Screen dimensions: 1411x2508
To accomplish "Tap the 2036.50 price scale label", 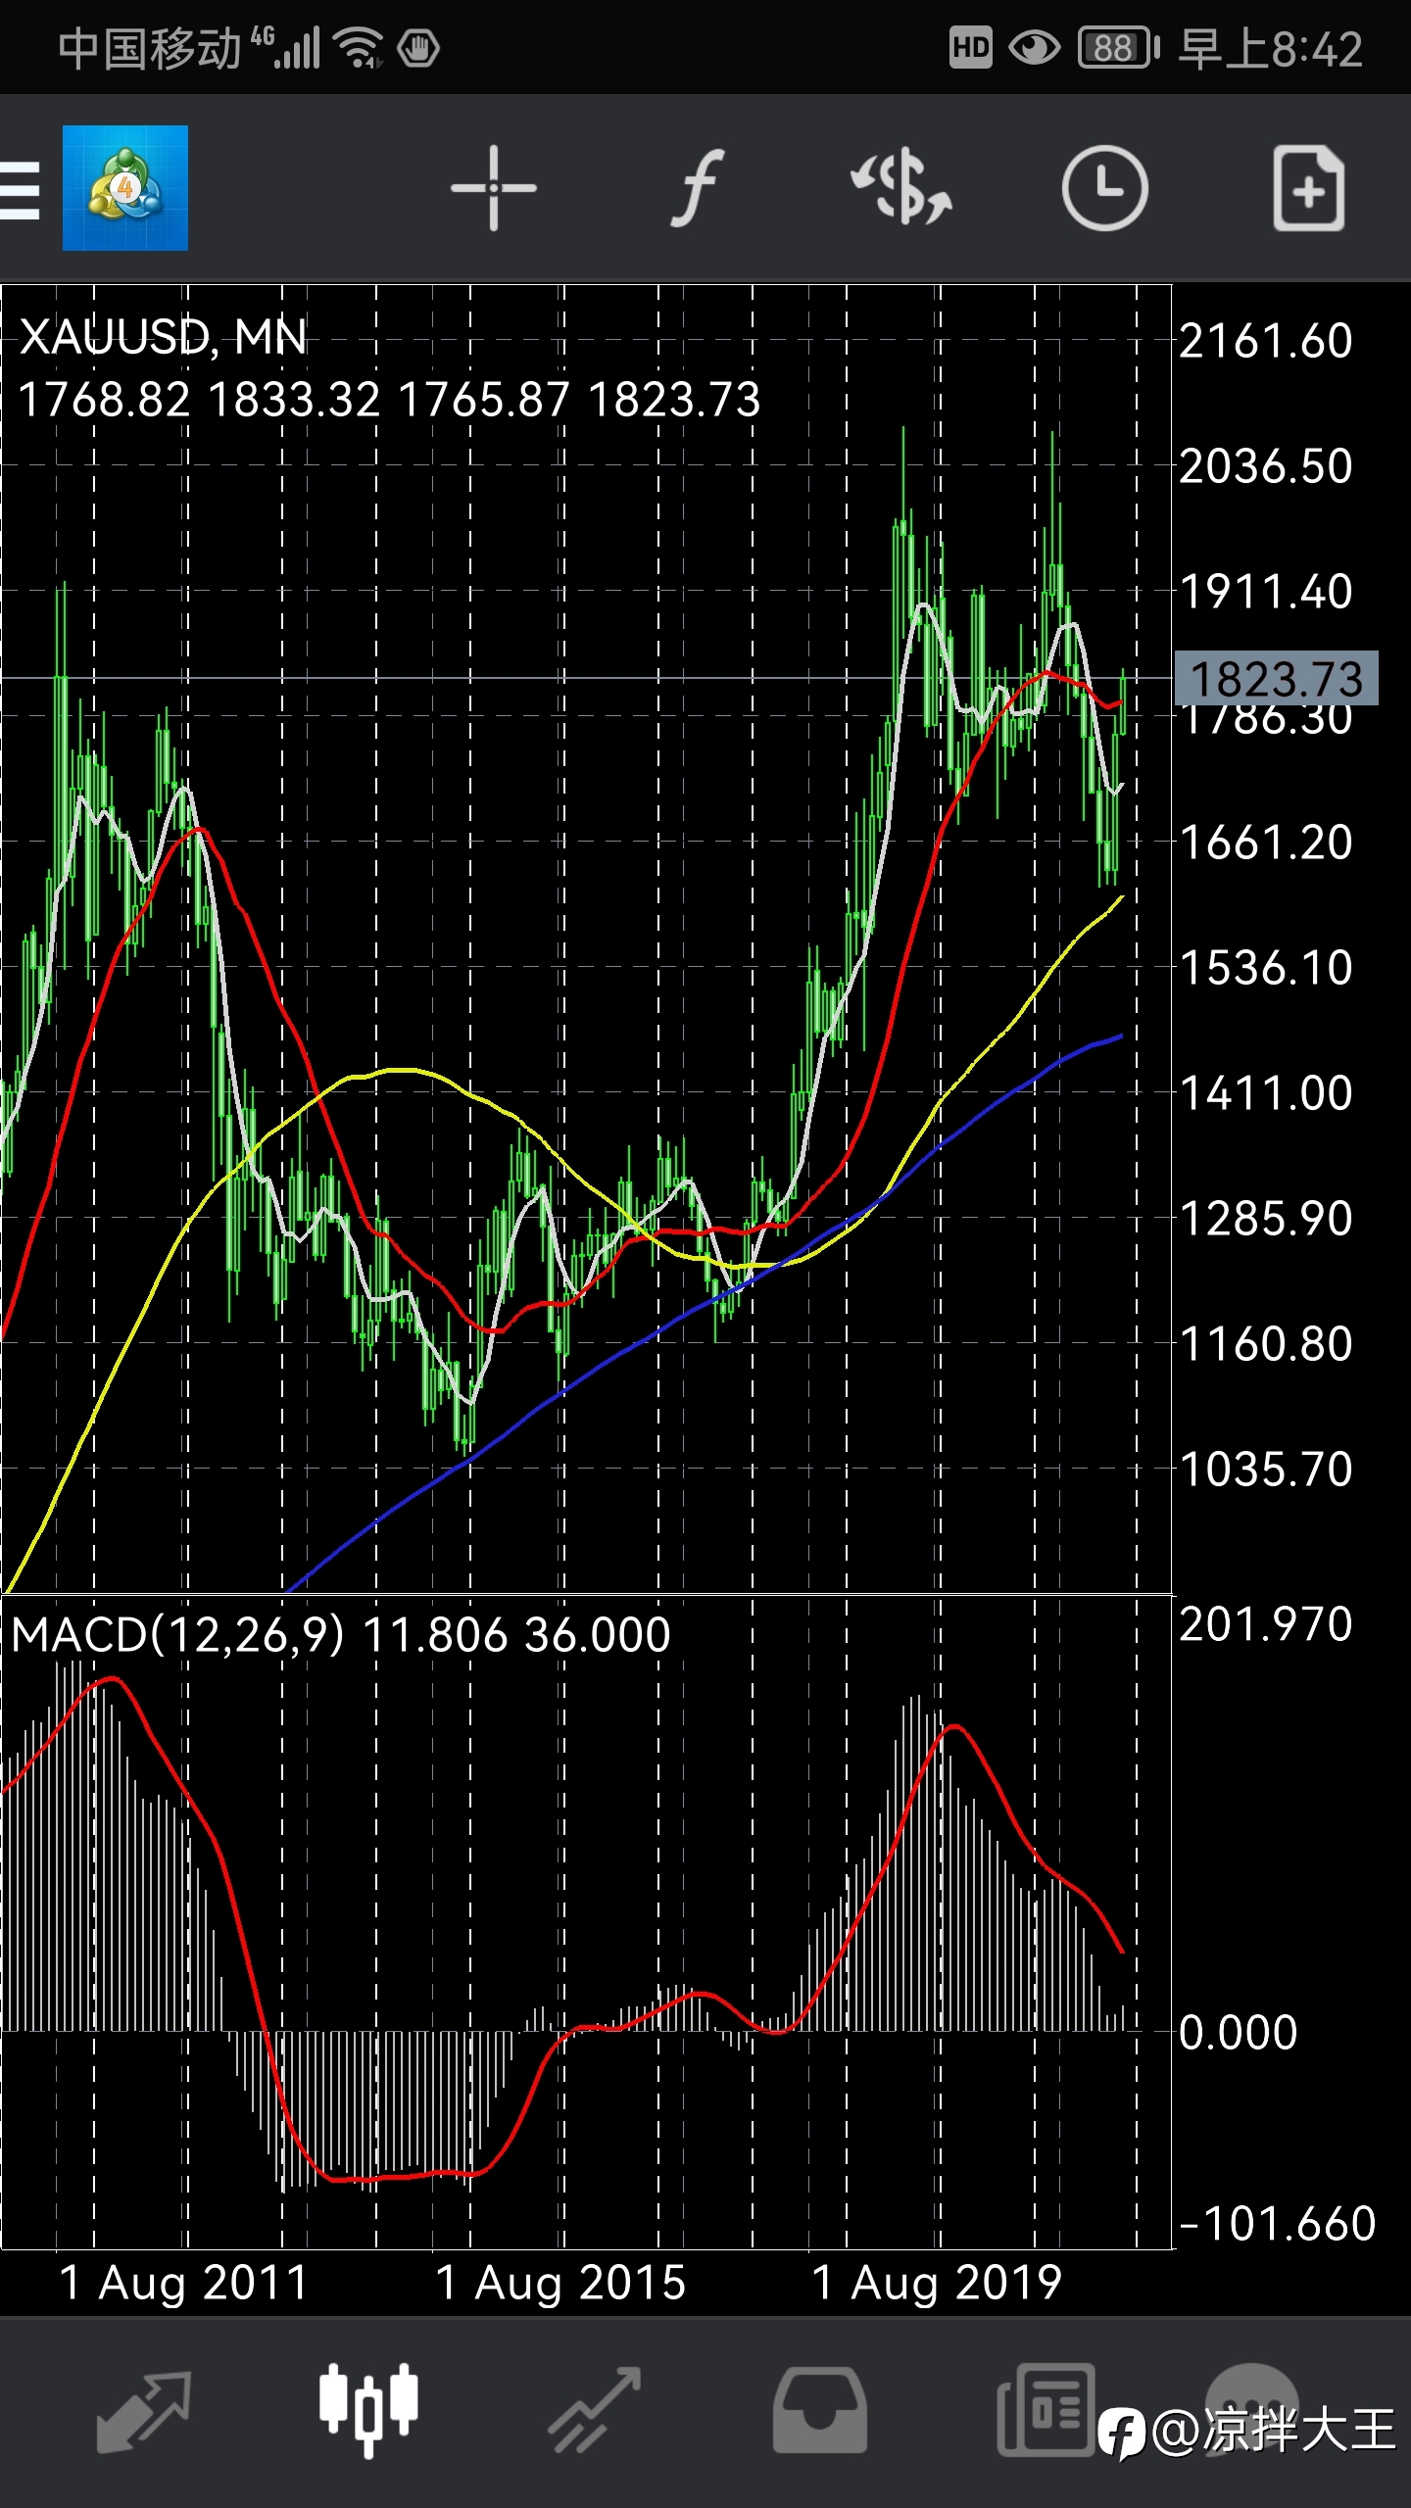I will [1265, 466].
